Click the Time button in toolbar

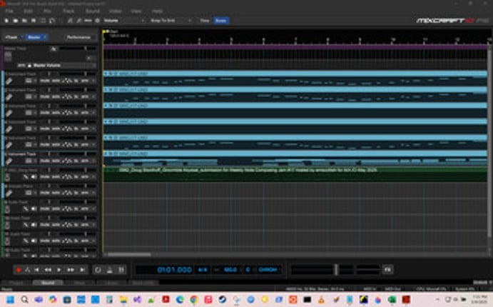204,21
